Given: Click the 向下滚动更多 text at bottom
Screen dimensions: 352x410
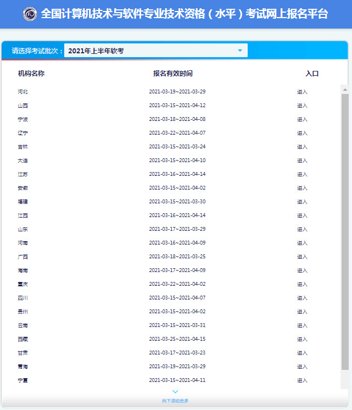Looking at the screenshot, I should [175, 401].
